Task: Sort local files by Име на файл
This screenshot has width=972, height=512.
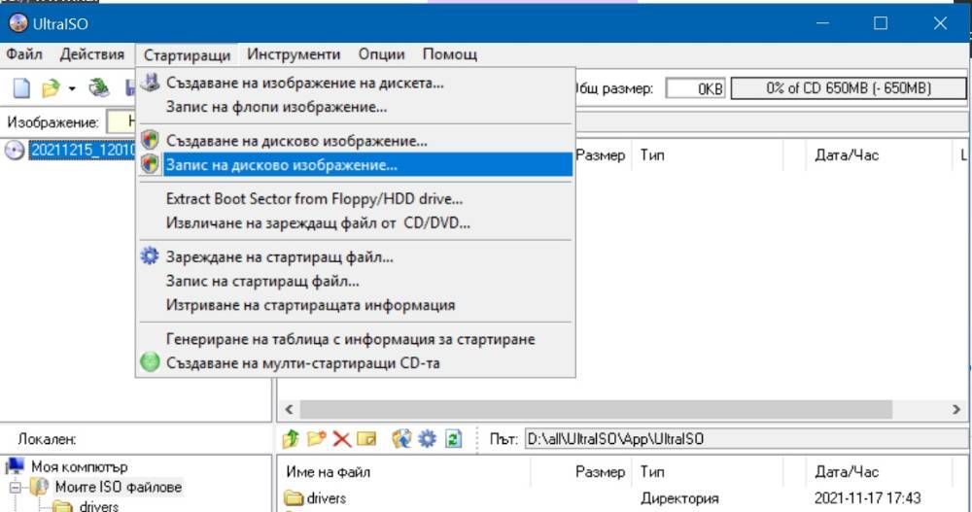Action: [x=328, y=472]
